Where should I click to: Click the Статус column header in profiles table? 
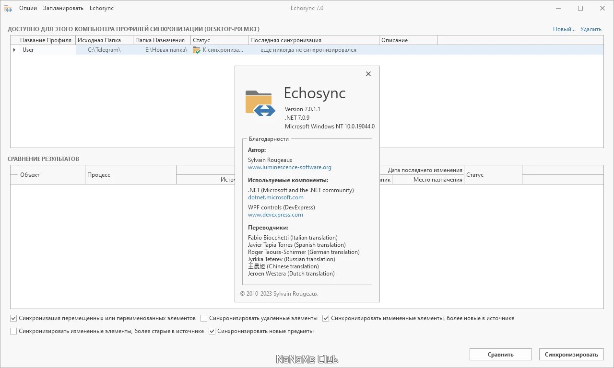[220, 40]
